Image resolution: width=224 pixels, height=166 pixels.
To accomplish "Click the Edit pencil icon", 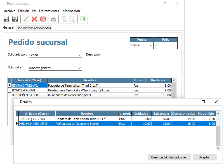I will (26, 19).
